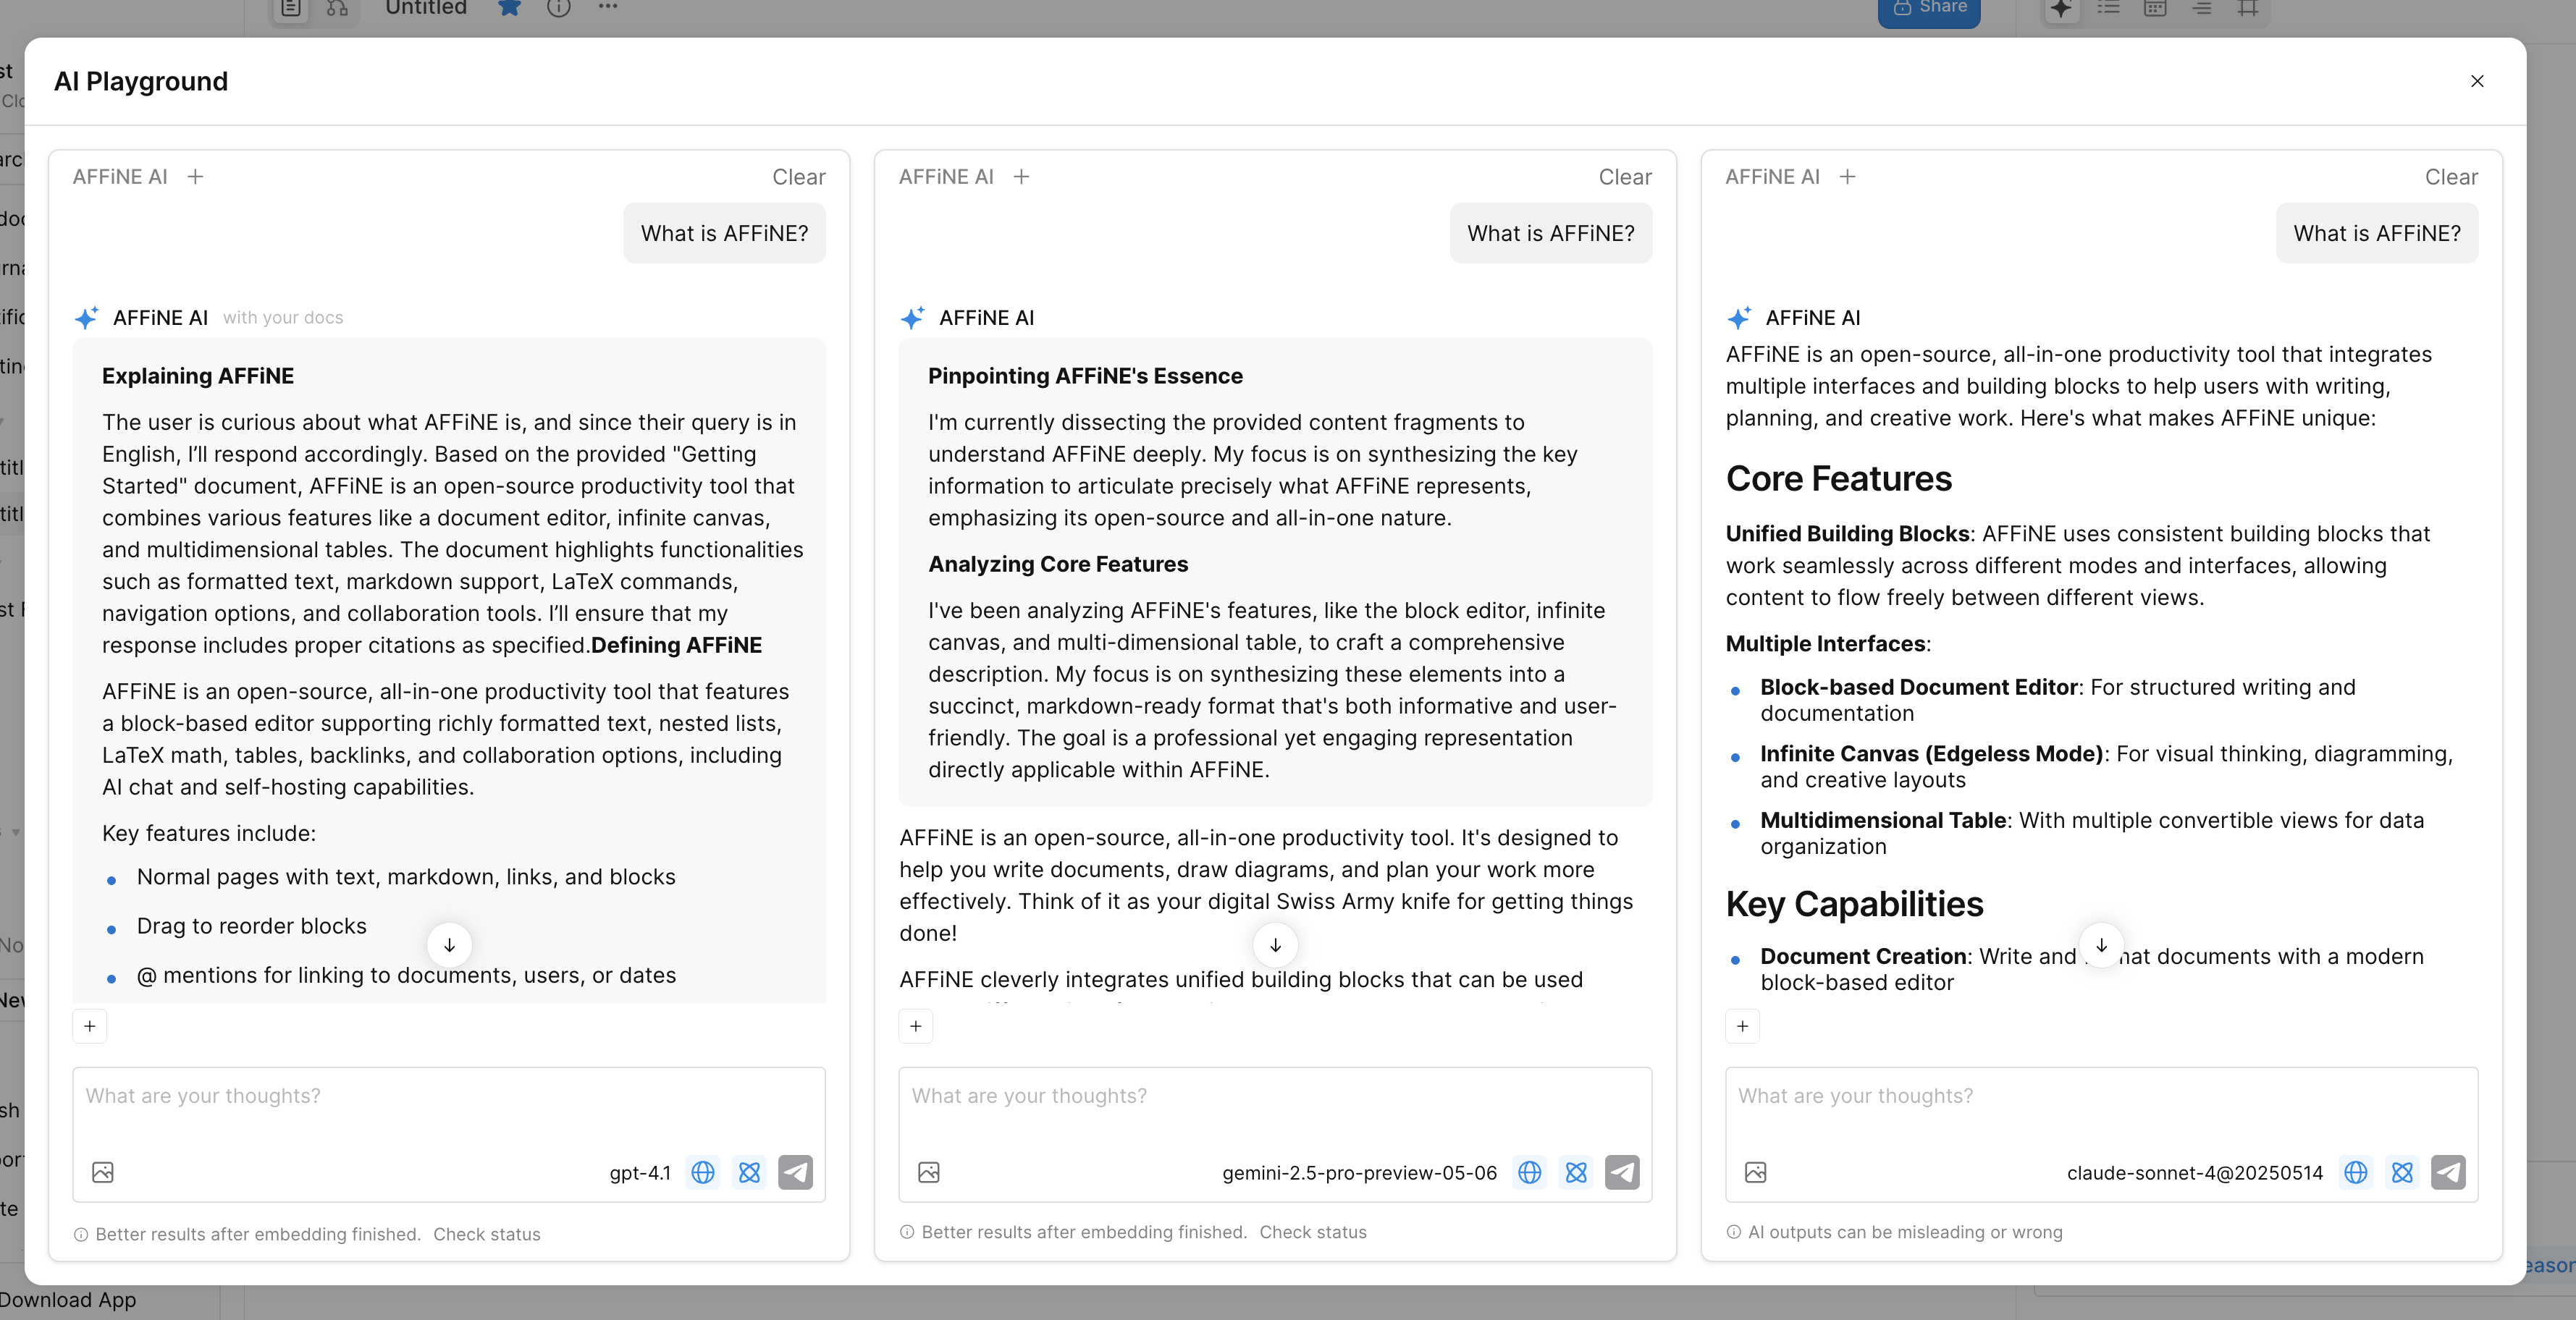Toggle web search in the gpt-4.1 panel
2576x1320 pixels.
tap(703, 1172)
